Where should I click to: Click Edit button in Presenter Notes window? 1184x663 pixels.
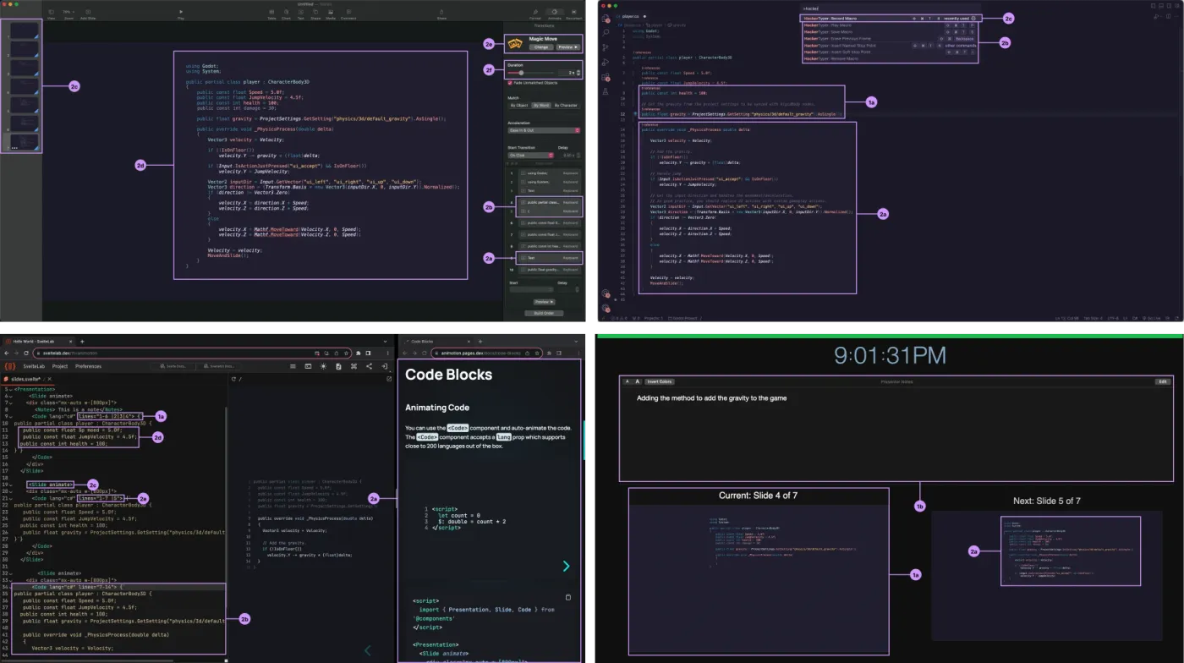pyautogui.click(x=1163, y=381)
